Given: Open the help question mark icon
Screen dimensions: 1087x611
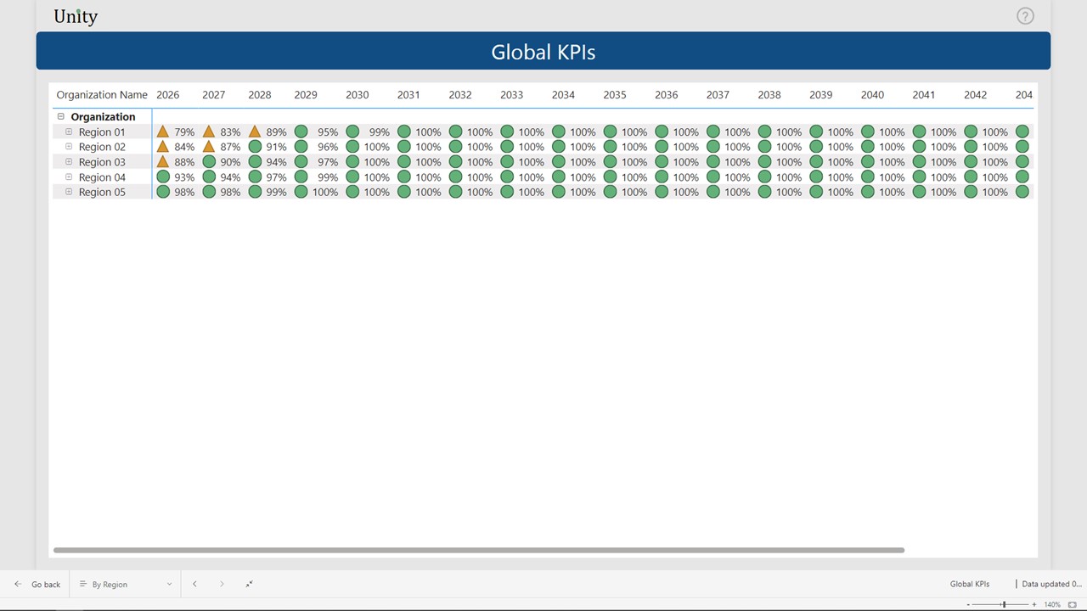Looking at the screenshot, I should 1025,16.
